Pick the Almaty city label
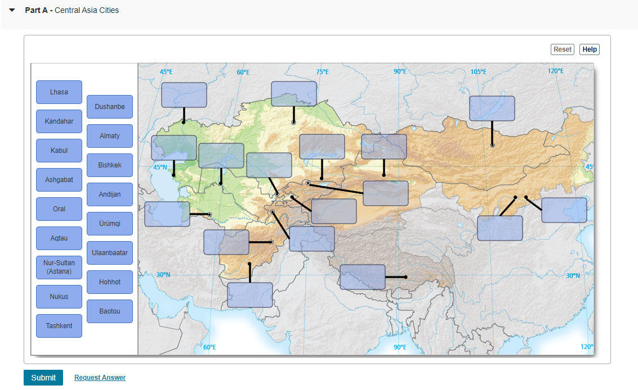This screenshot has height=390, width=638. [110, 136]
